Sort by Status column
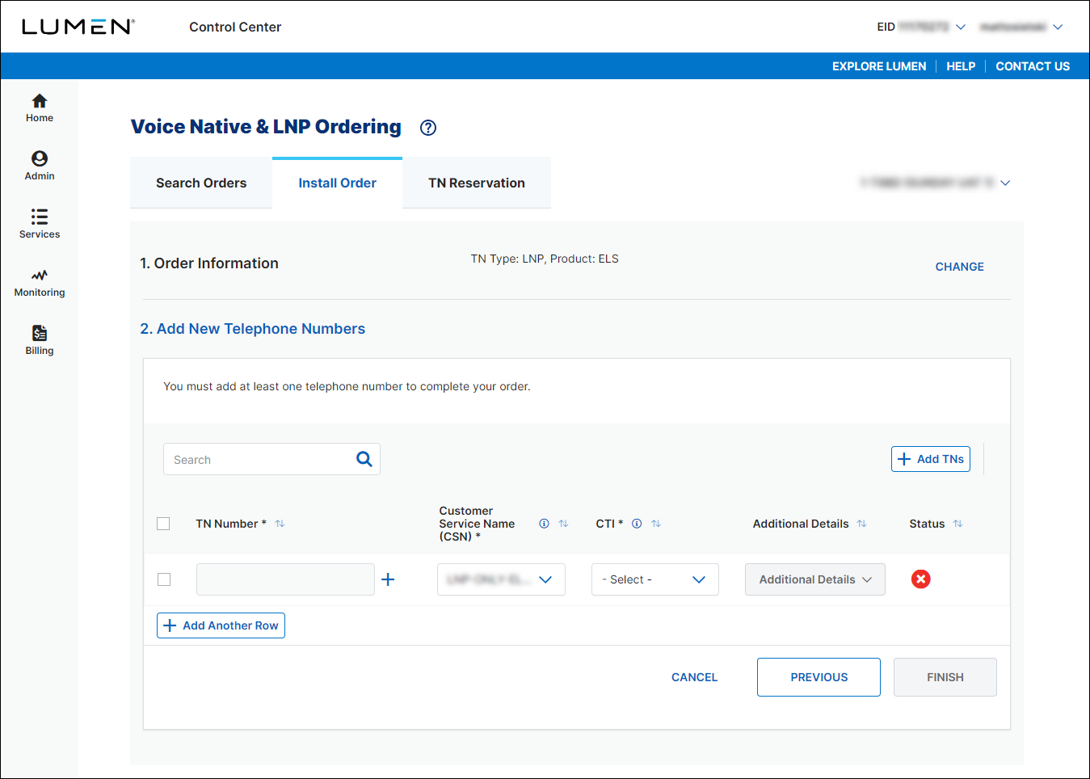The image size is (1090, 779). coord(957,524)
